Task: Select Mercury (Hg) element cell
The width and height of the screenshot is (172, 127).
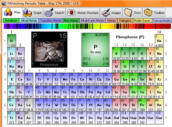Action: click(108, 105)
